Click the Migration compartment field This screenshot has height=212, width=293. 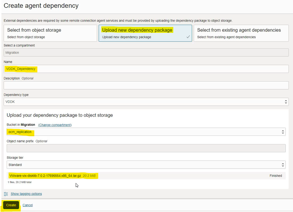point(146,53)
